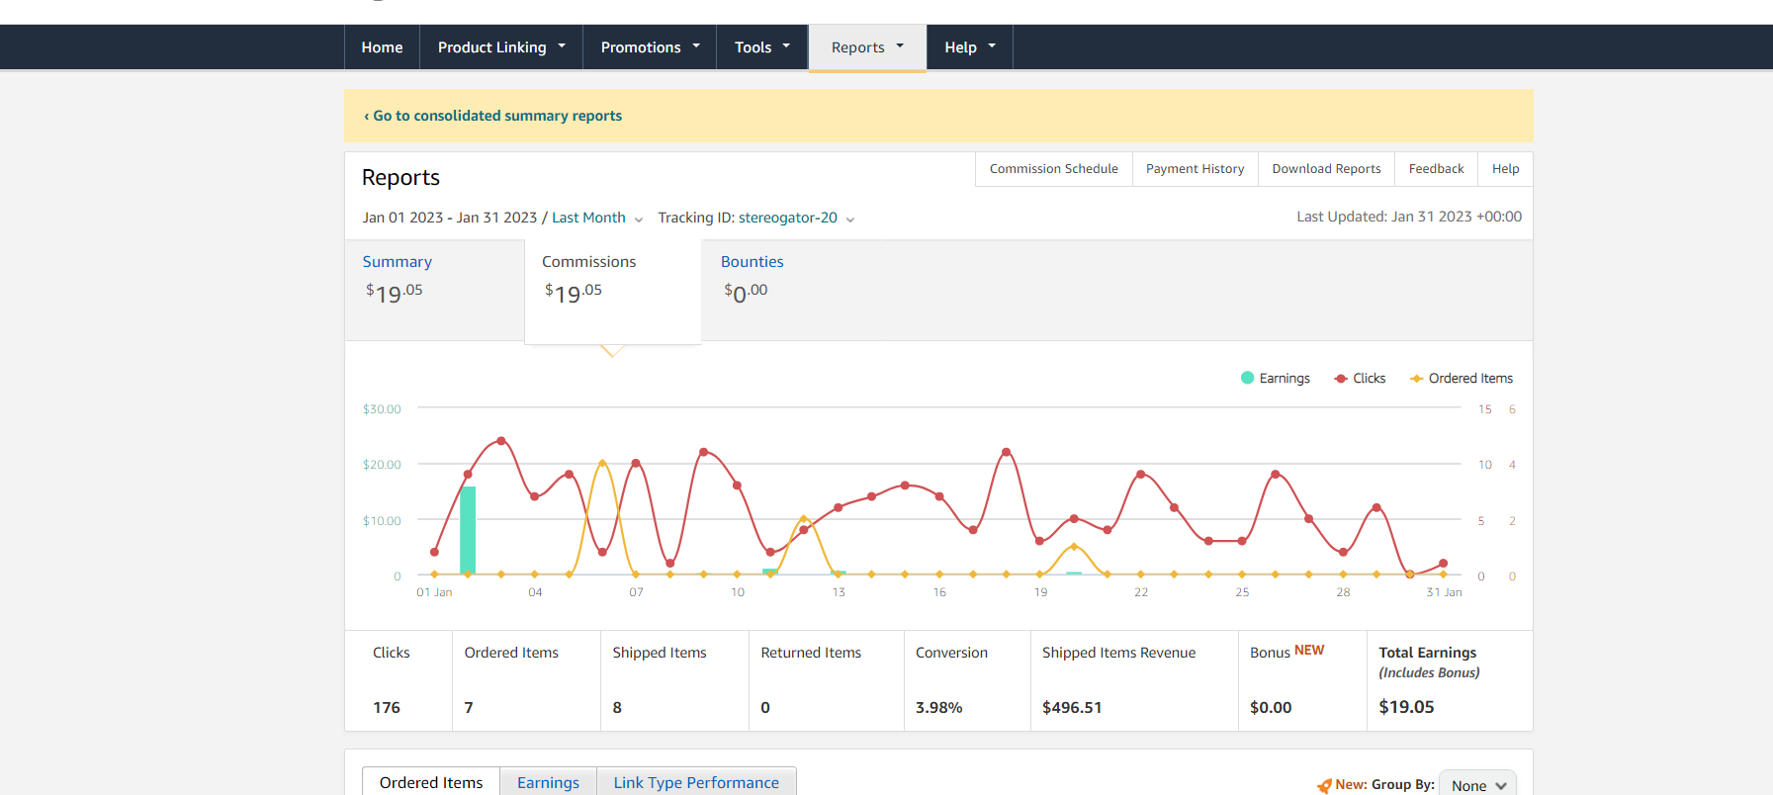The image size is (1773, 795).
Task: Click the yellow Ordered Items legend marker
Action: coord(1416,379)
